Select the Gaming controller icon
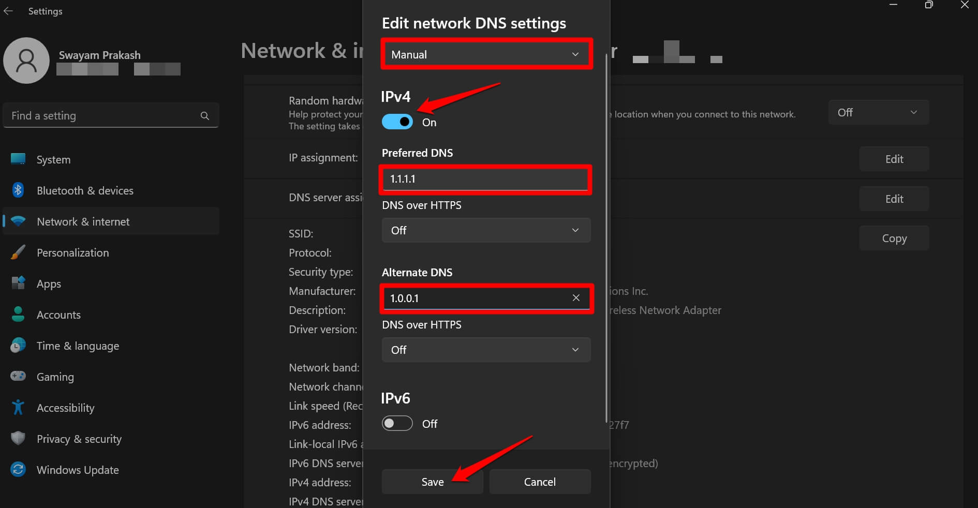 pyautogui.click(x=18, y=377)
